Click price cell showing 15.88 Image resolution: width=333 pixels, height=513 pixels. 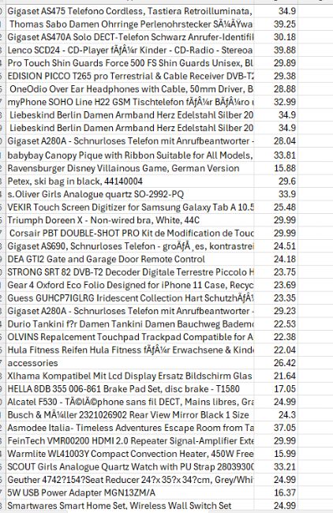click(x=275, y=168)
